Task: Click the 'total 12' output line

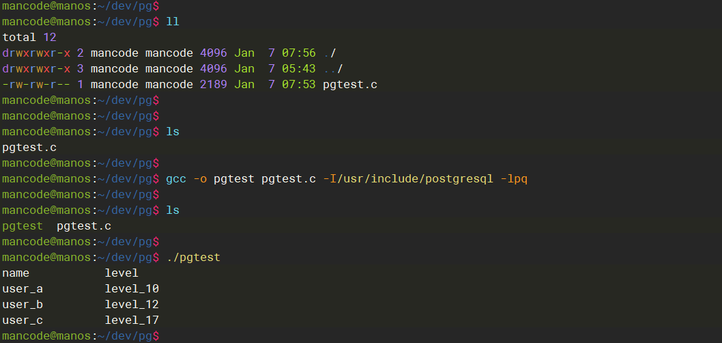Action: tap(29, 38)
